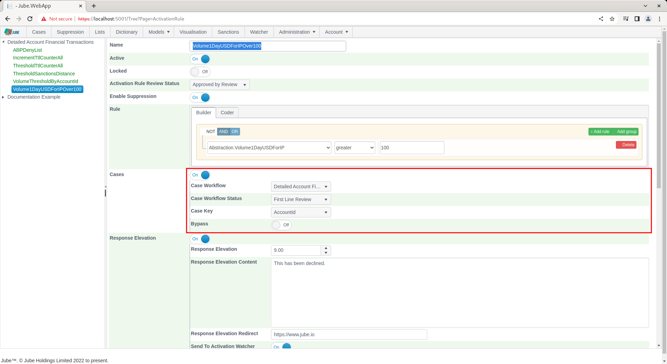The width and height of the screenshot is (667, 364).
Task: Open the Account menu
Action: (336, 32)
